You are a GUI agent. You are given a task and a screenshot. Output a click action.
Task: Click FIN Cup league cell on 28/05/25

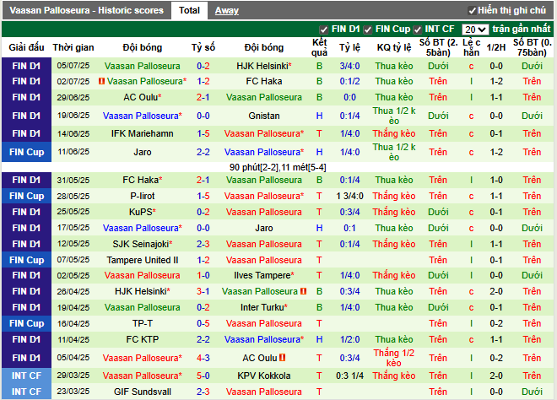click(27, 196)
